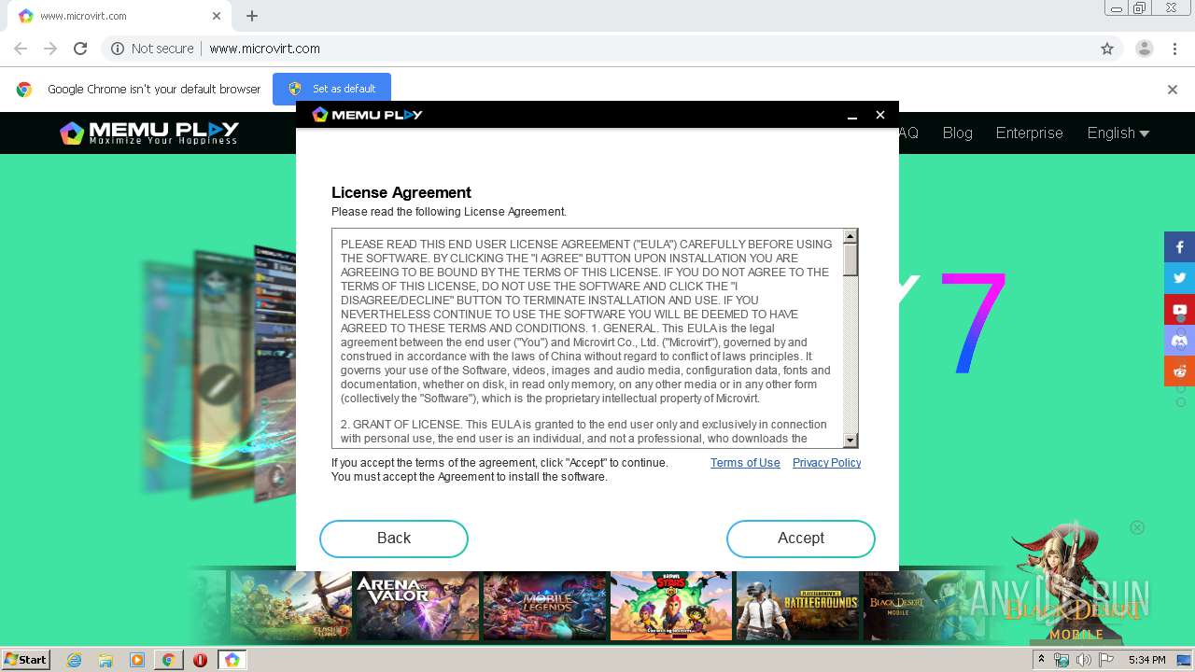Open the Mobile Legends game thumbnail
The width and height of the screenshot is (1195, 672).
tap(543, 606)
